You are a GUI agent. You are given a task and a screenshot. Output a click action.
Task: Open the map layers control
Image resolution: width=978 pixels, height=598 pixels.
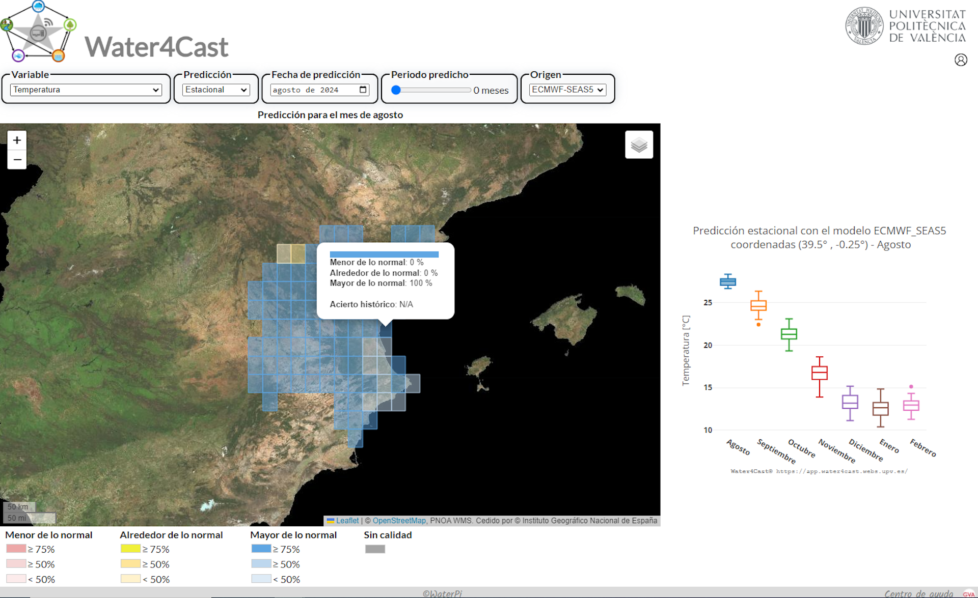pyautogui.click(x=639, y=145)
